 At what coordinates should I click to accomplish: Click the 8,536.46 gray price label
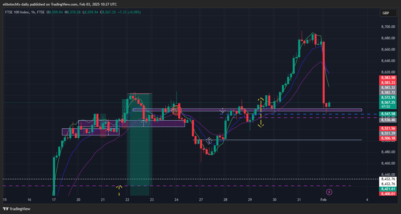388,120
